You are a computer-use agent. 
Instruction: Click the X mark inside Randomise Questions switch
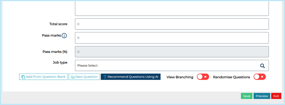pos(262,77)
